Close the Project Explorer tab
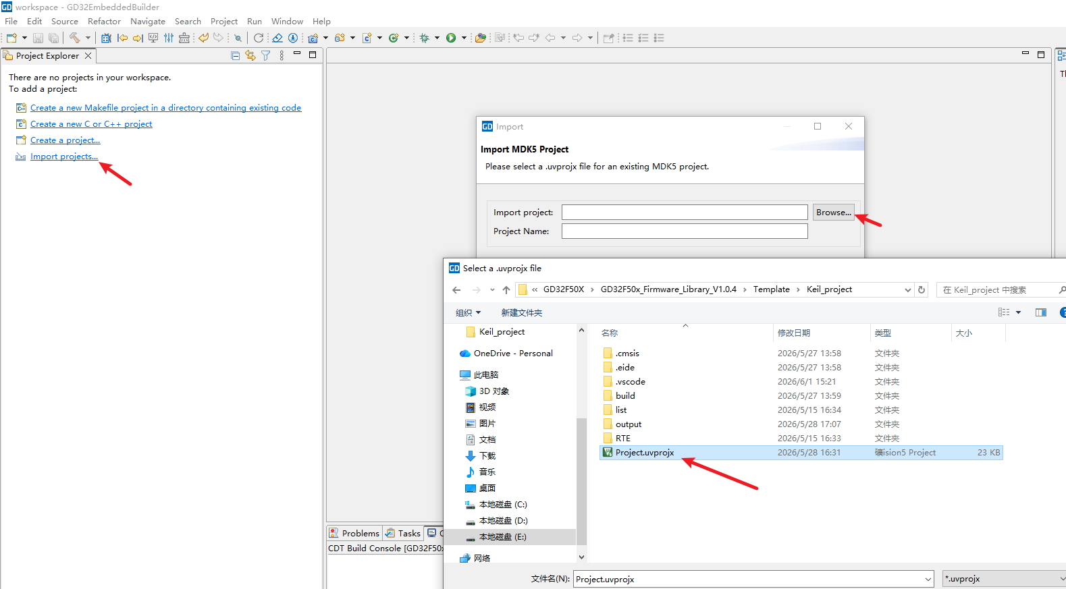 [x=88, y=56]
